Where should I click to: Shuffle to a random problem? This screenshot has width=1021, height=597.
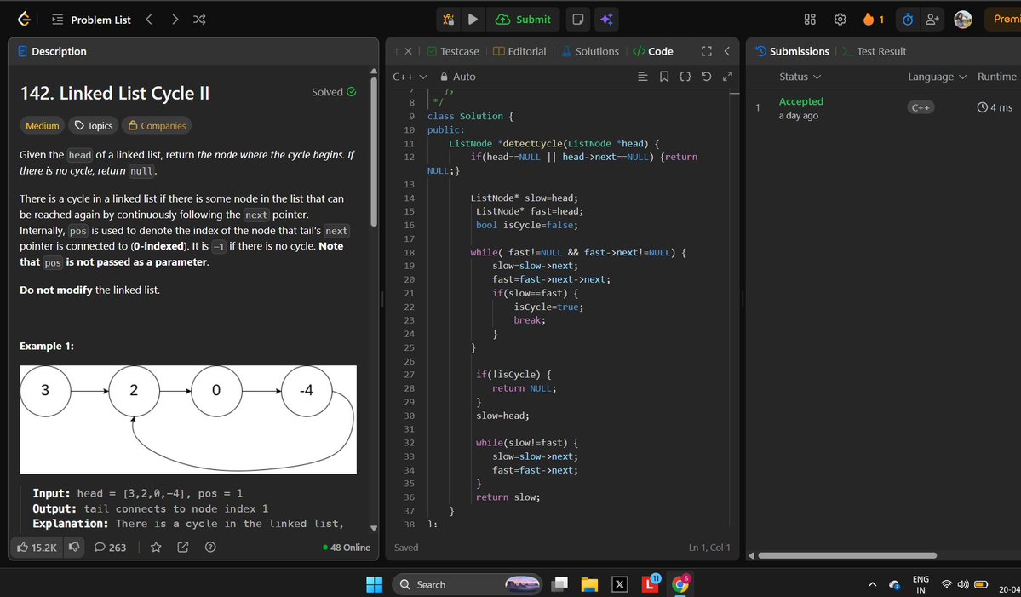click(x=199, y=19)
